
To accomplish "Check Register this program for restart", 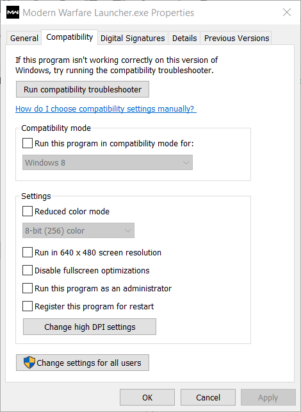I will tap(28, 306).
